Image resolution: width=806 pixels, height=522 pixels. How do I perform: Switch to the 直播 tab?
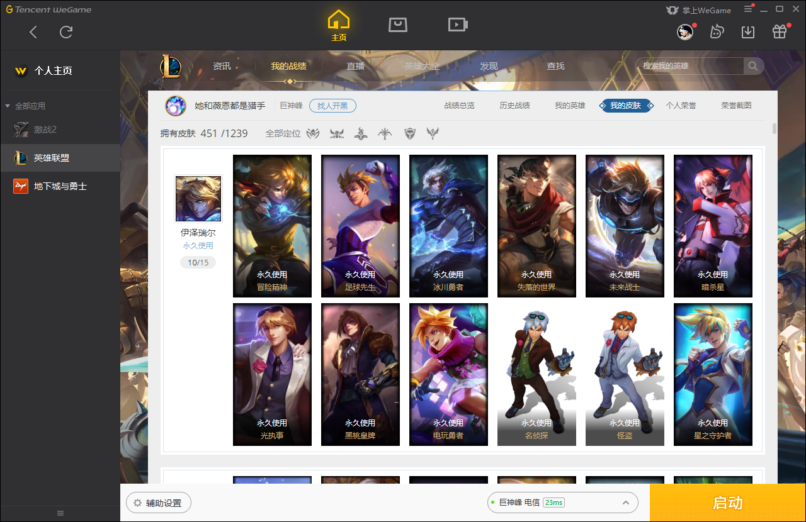pyautogui.click(x=355, y=66)
